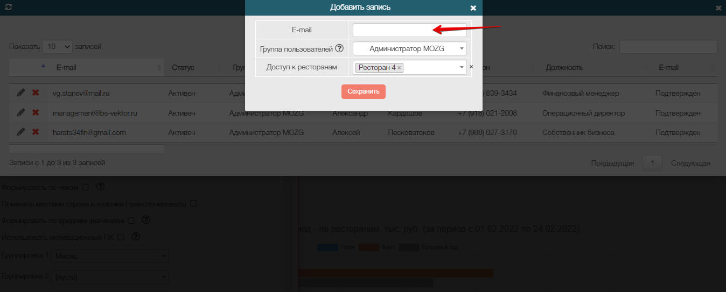Edit the management@bs-vektor.ru record with pencil
The height and width of the screenshot is (292, 726).
[x=21, y=113]
